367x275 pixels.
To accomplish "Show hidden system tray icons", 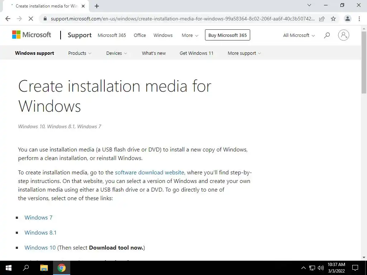I will pyautogui.click(x=303, y=268).
